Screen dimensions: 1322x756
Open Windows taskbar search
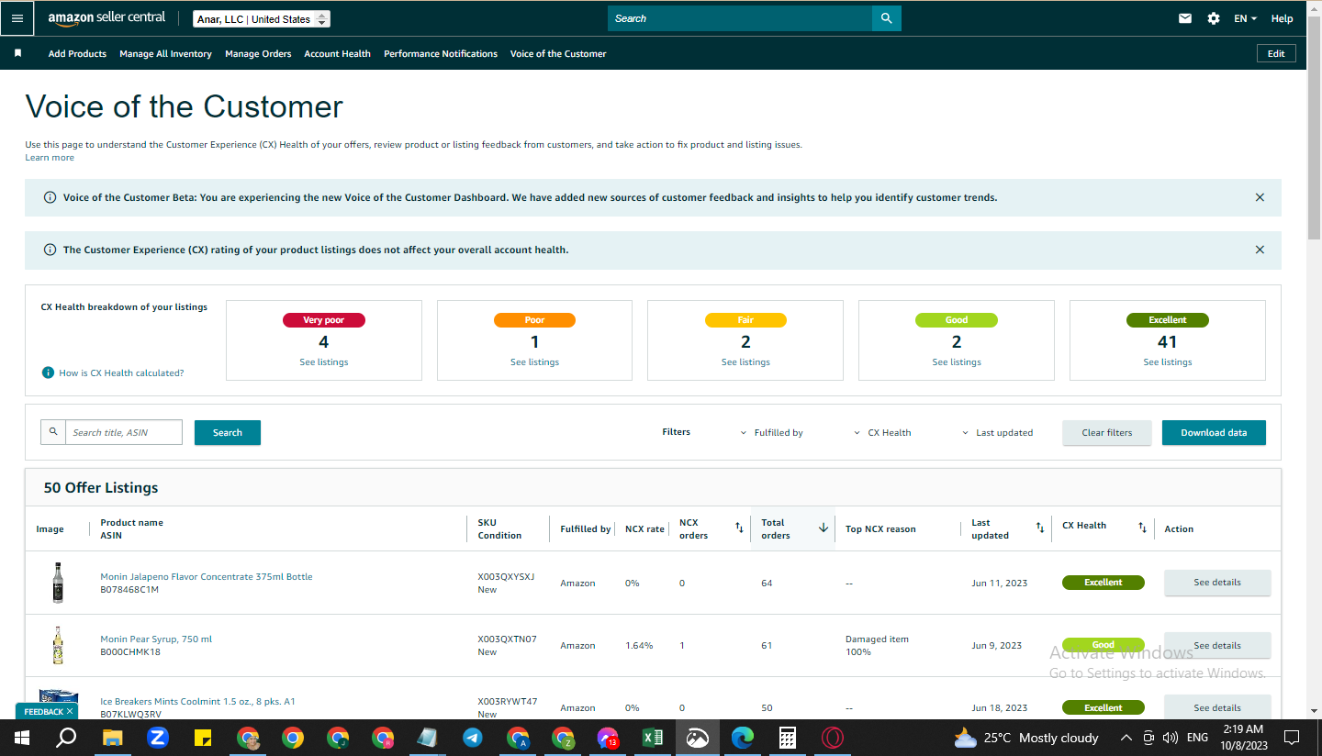coord(66,738)
